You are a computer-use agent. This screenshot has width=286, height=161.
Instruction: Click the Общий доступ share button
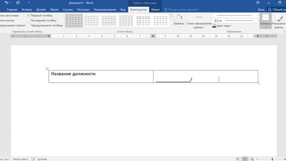click(277, 9)
